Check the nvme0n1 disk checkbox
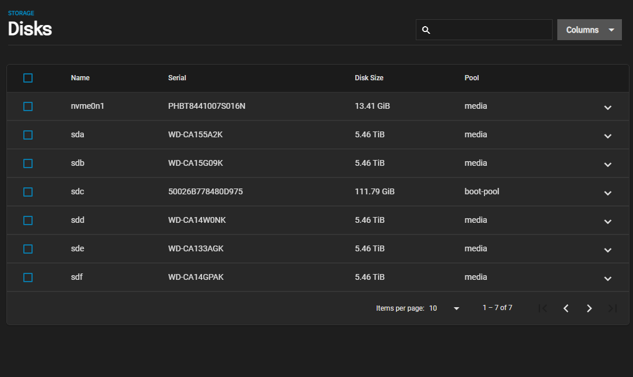Viewport: 633px width, 377px height. coord(28,106)
